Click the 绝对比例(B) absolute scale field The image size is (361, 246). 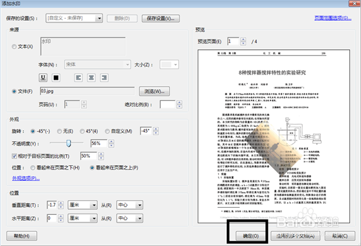pos(168,104)
